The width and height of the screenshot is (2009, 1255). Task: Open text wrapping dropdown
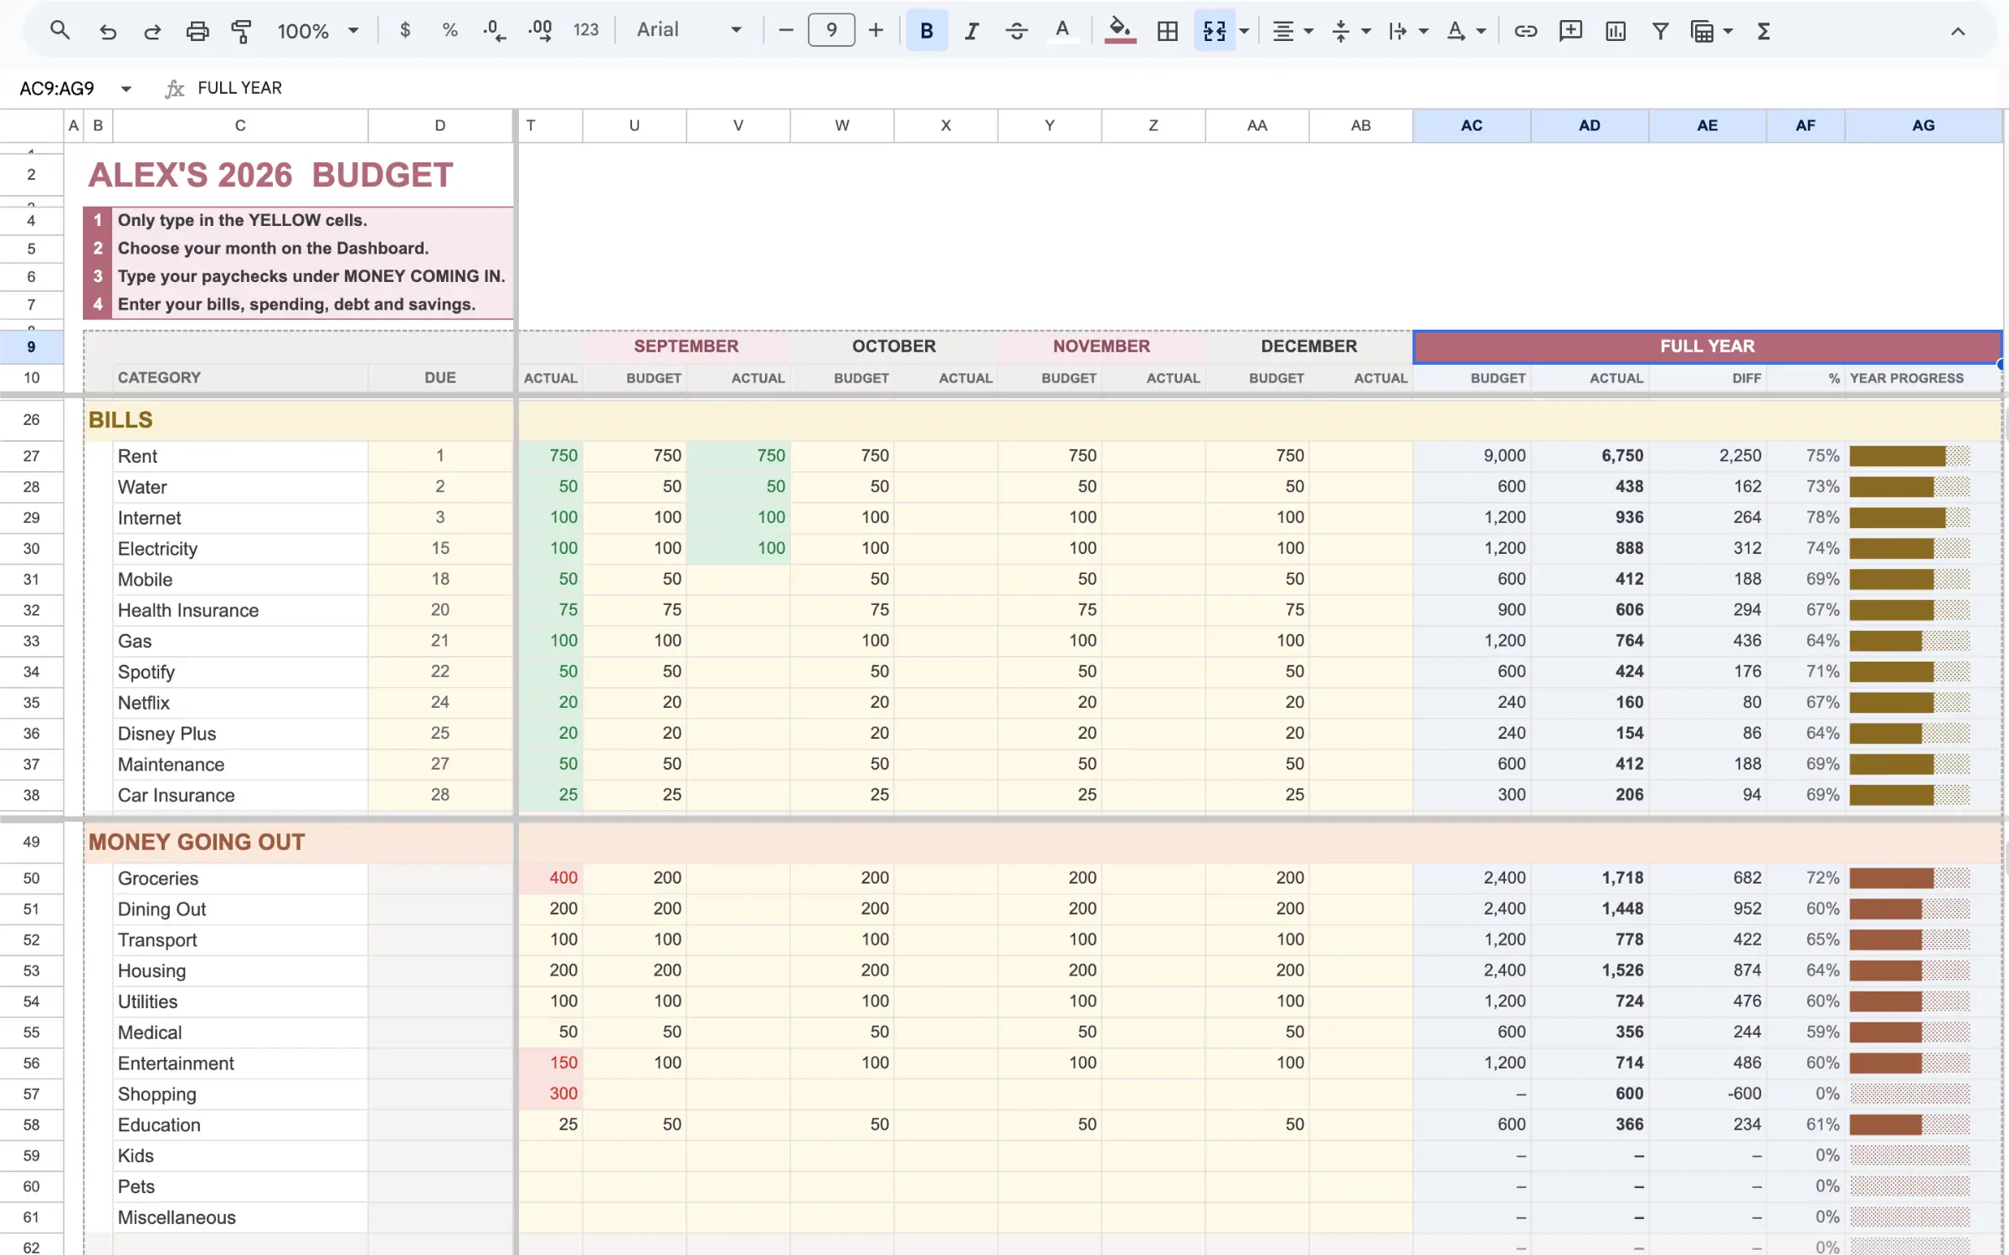pos(1407,31)
